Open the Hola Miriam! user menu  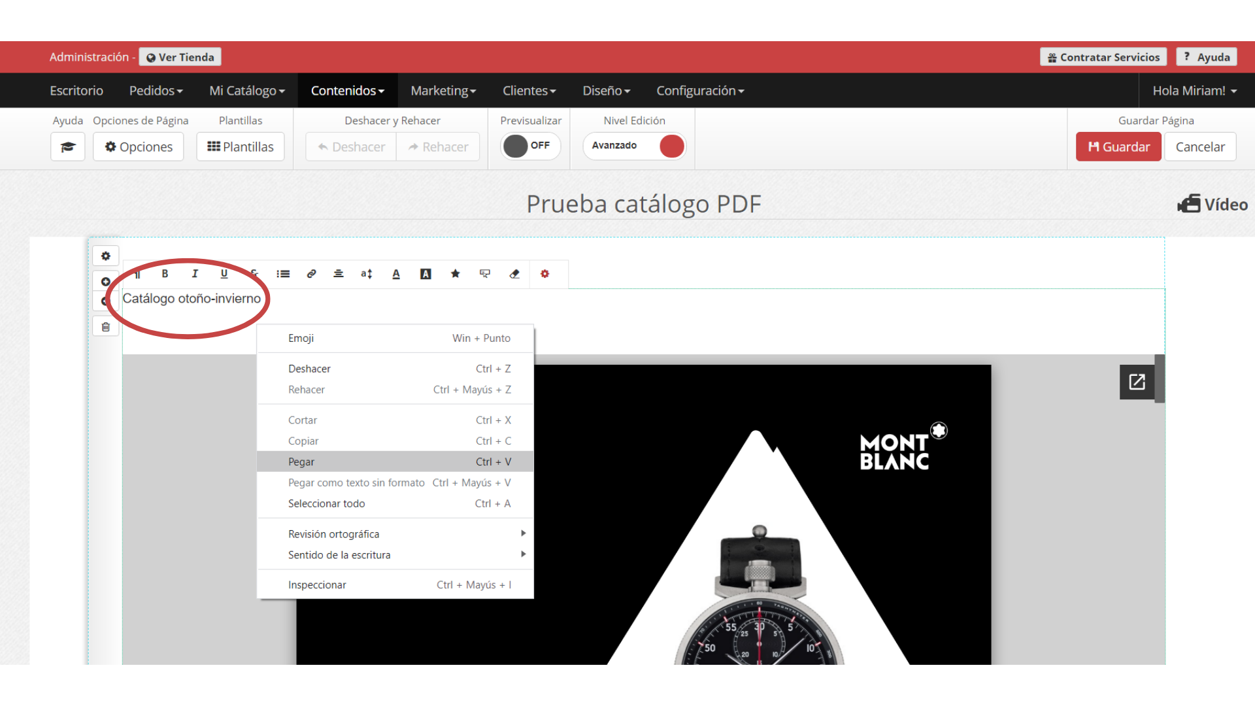[x=1195, y=91]
